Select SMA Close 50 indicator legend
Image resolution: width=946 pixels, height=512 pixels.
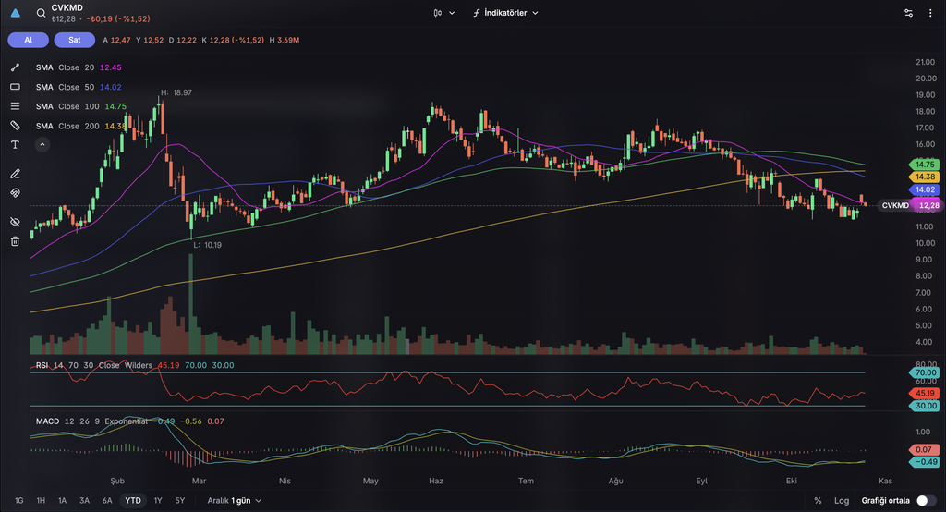[x=79, y=87]
